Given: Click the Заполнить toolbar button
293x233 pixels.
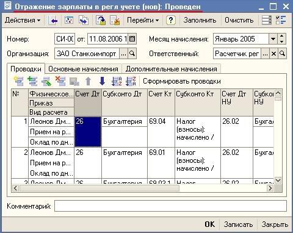Looking at the screenshot, I should [x=200, y=20].
